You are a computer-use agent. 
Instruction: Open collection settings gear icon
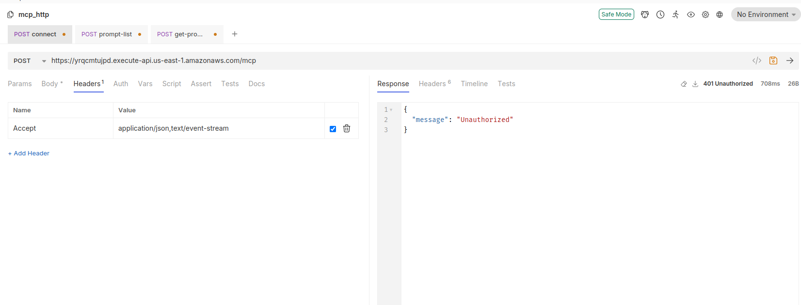pyautogui.click(x=705, y=15)
